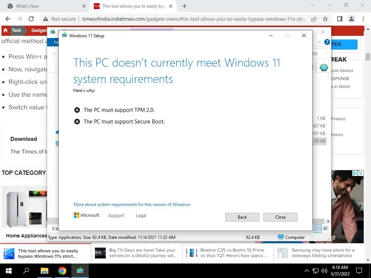
Task: Open Chrome three-dot menu
Action: [363, 19]
